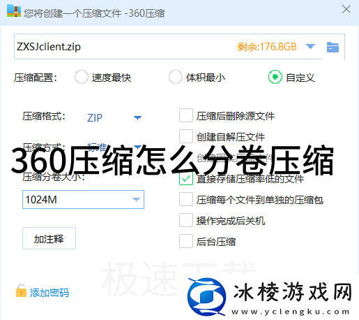
Task: Expand the 1024M volume size dropdown arrow
Action: [x=136, y=199]
